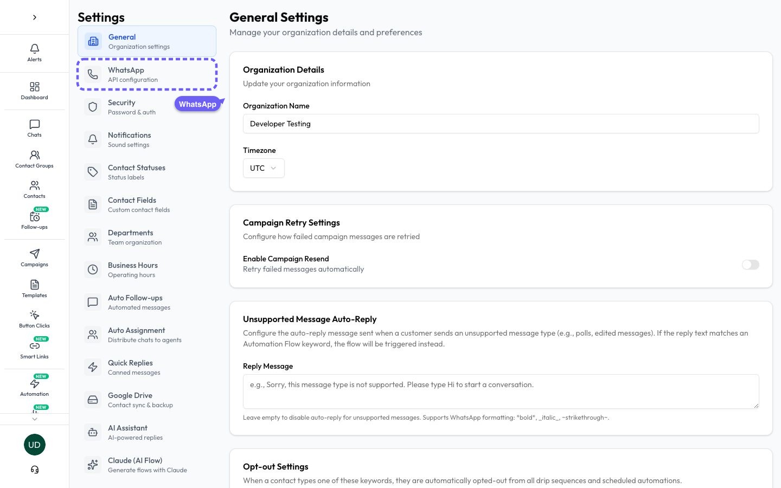781x488 pixels.
Task: Open Campaigns paper-plane icon
Action: 34,254
